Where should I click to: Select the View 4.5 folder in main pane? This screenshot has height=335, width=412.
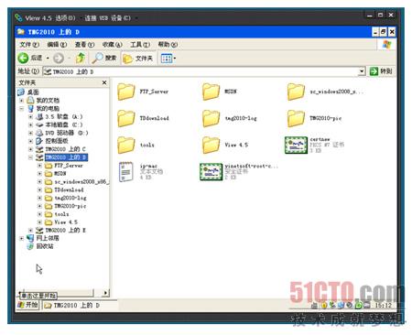211,145
